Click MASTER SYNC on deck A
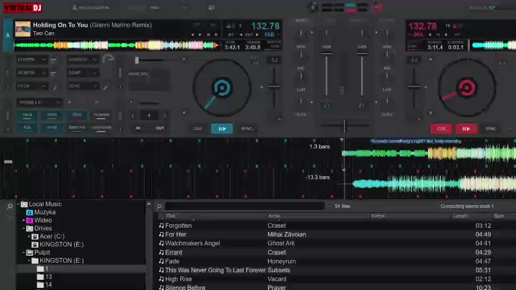This screenshot has width=516, height=290. pyautogui.click(x=274, y=44)
